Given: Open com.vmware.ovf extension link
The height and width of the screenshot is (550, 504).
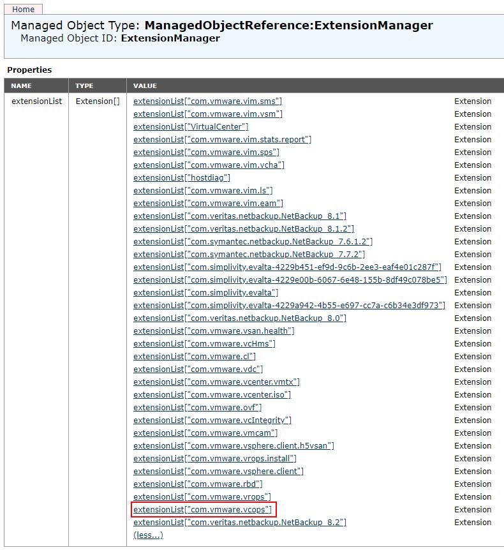Looking at the screenshot, I should [198, 408].
